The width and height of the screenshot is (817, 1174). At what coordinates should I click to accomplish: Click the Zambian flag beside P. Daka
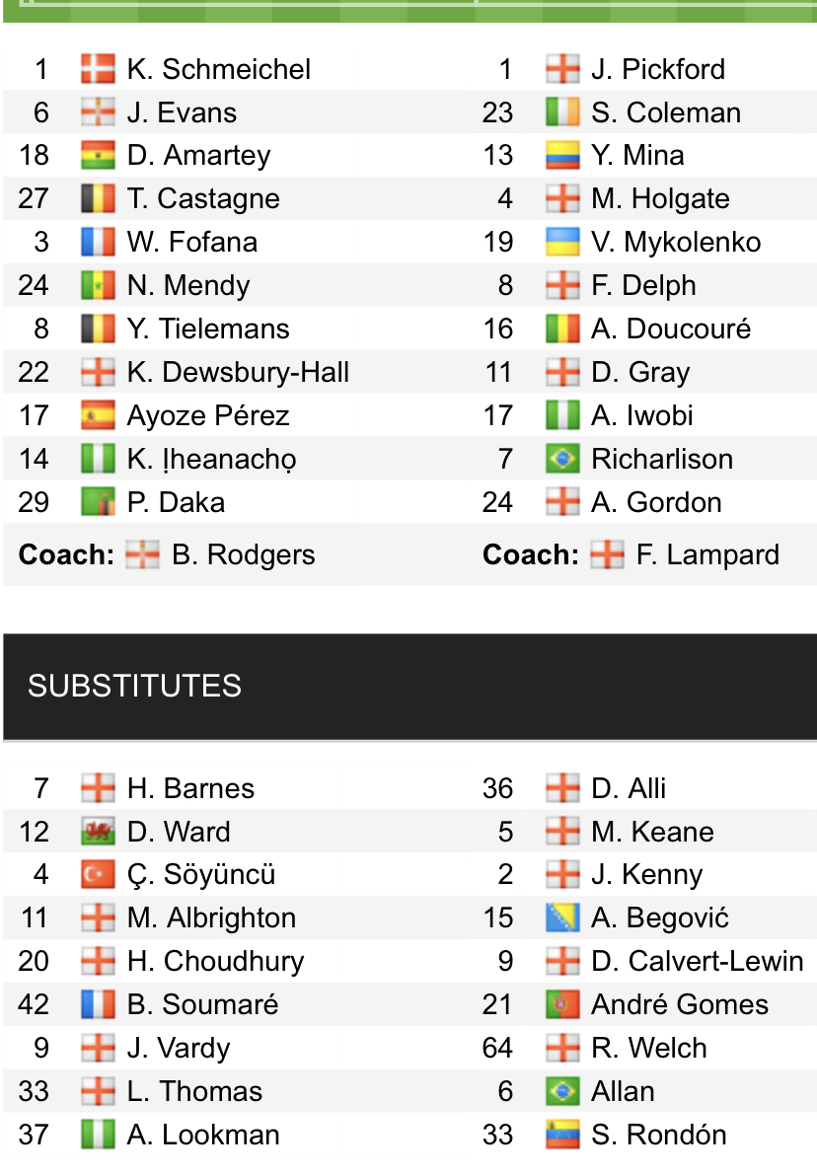[98, 502]
